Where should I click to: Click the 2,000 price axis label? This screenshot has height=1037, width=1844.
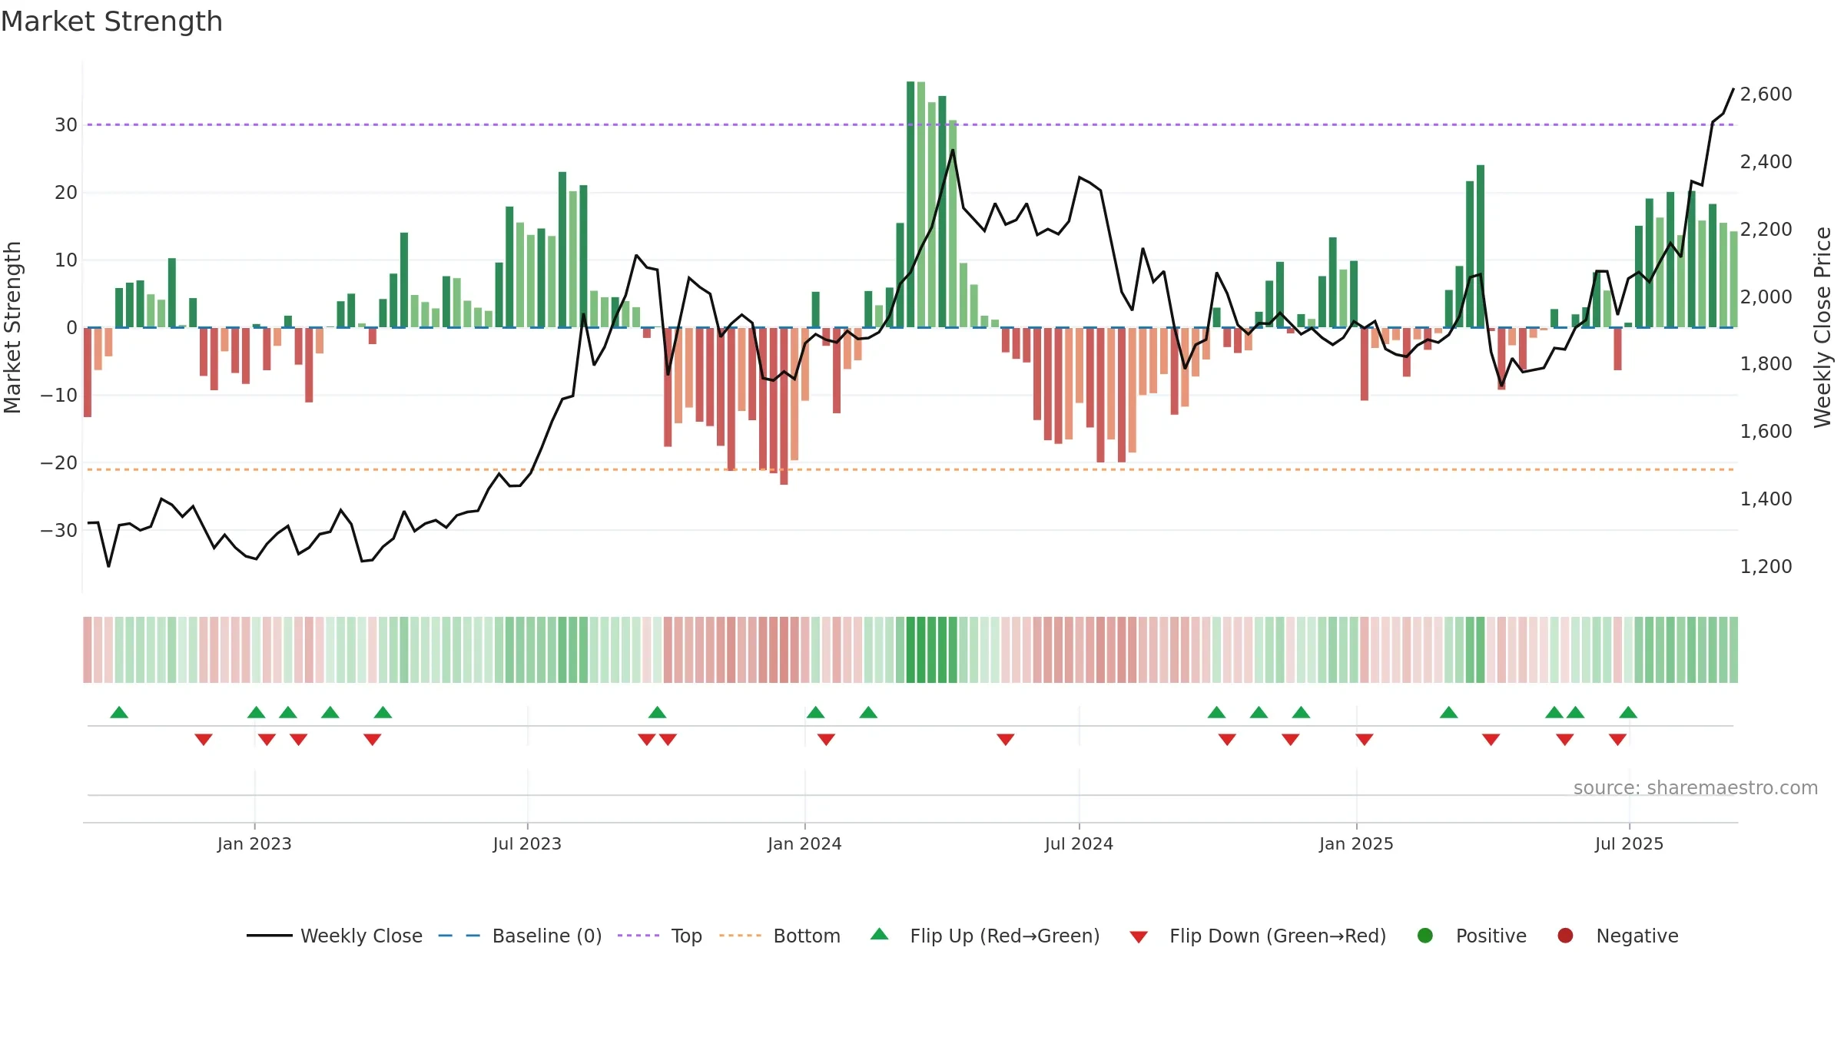pyautogui.click(x=1766, y=297)
